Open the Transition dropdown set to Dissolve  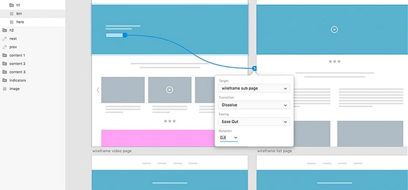pos(254,105)
